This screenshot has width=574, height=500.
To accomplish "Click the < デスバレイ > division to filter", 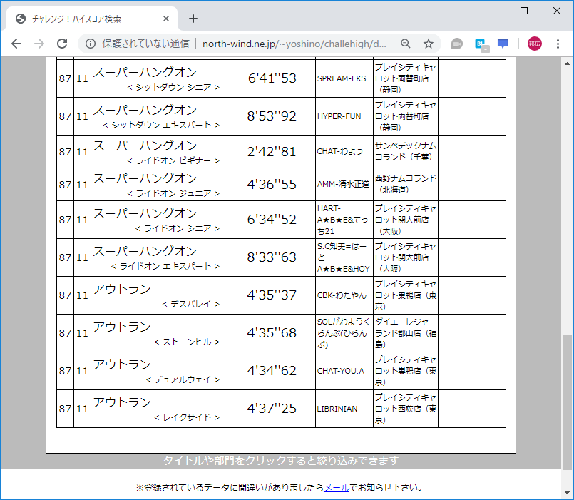I will [192, 302].
